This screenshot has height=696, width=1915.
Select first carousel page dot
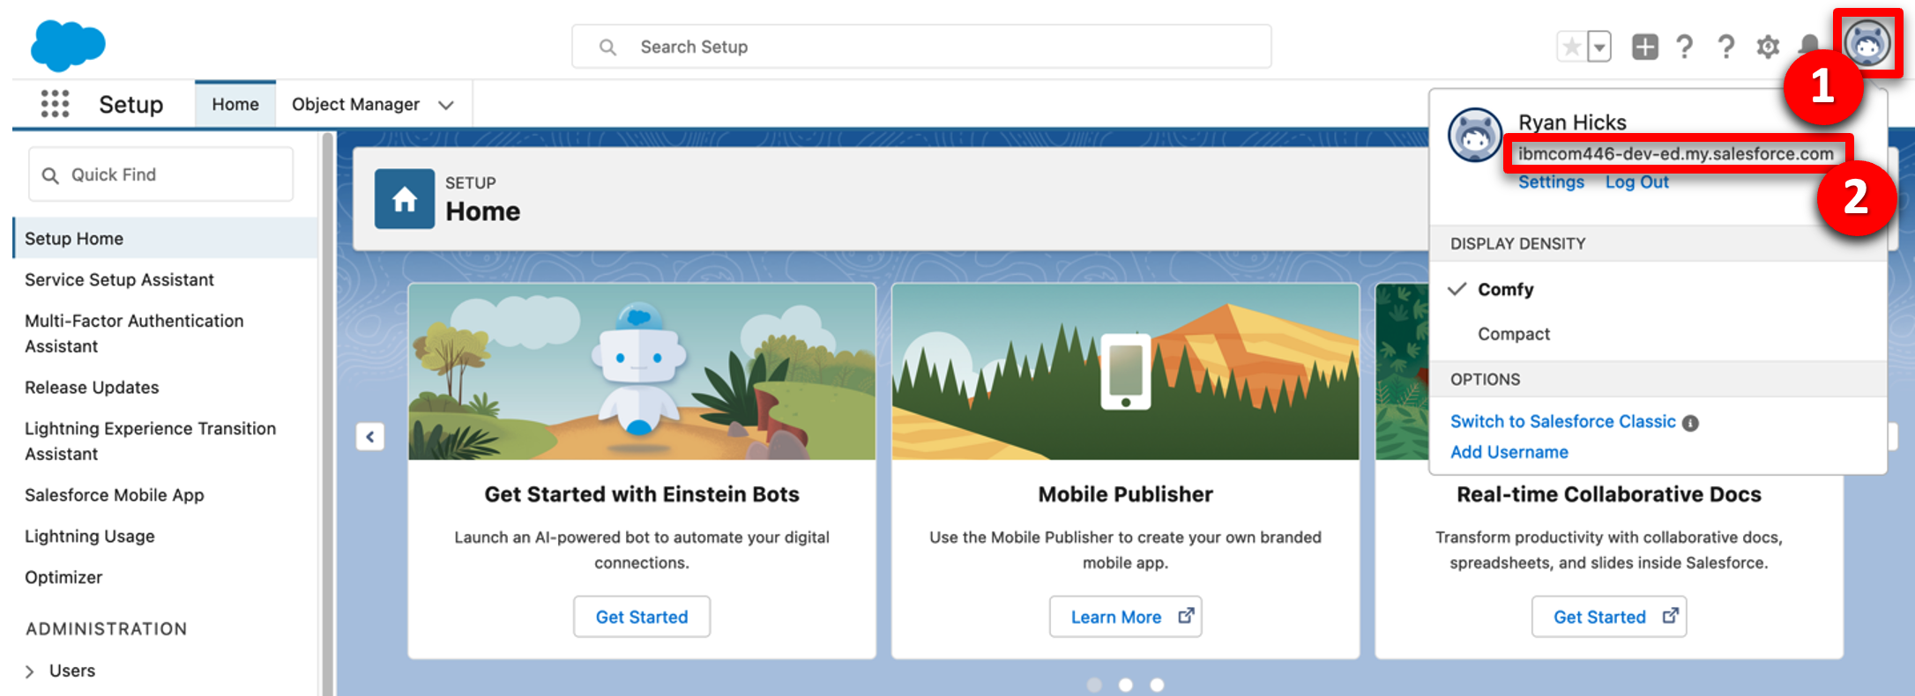click(x=1094, y=685)
